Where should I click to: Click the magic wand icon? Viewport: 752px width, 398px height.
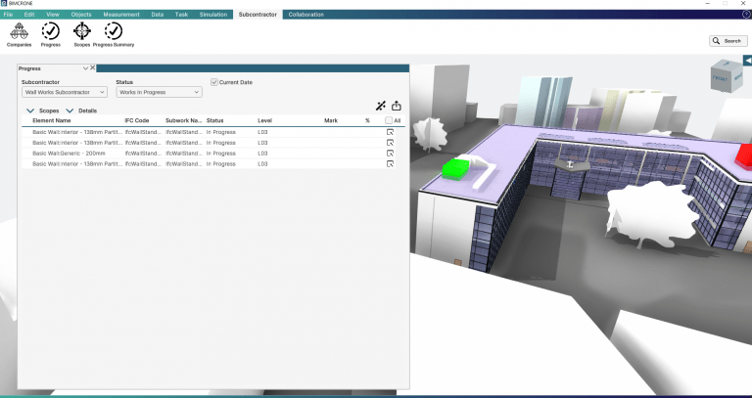(x=380, y=106)
